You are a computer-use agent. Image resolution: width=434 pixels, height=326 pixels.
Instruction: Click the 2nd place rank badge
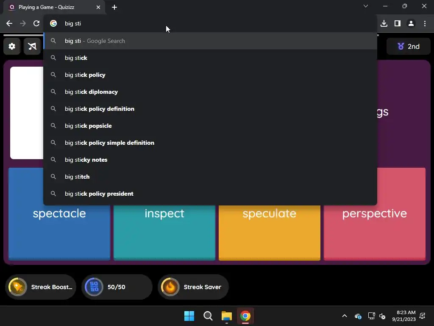tap(409, 46)
